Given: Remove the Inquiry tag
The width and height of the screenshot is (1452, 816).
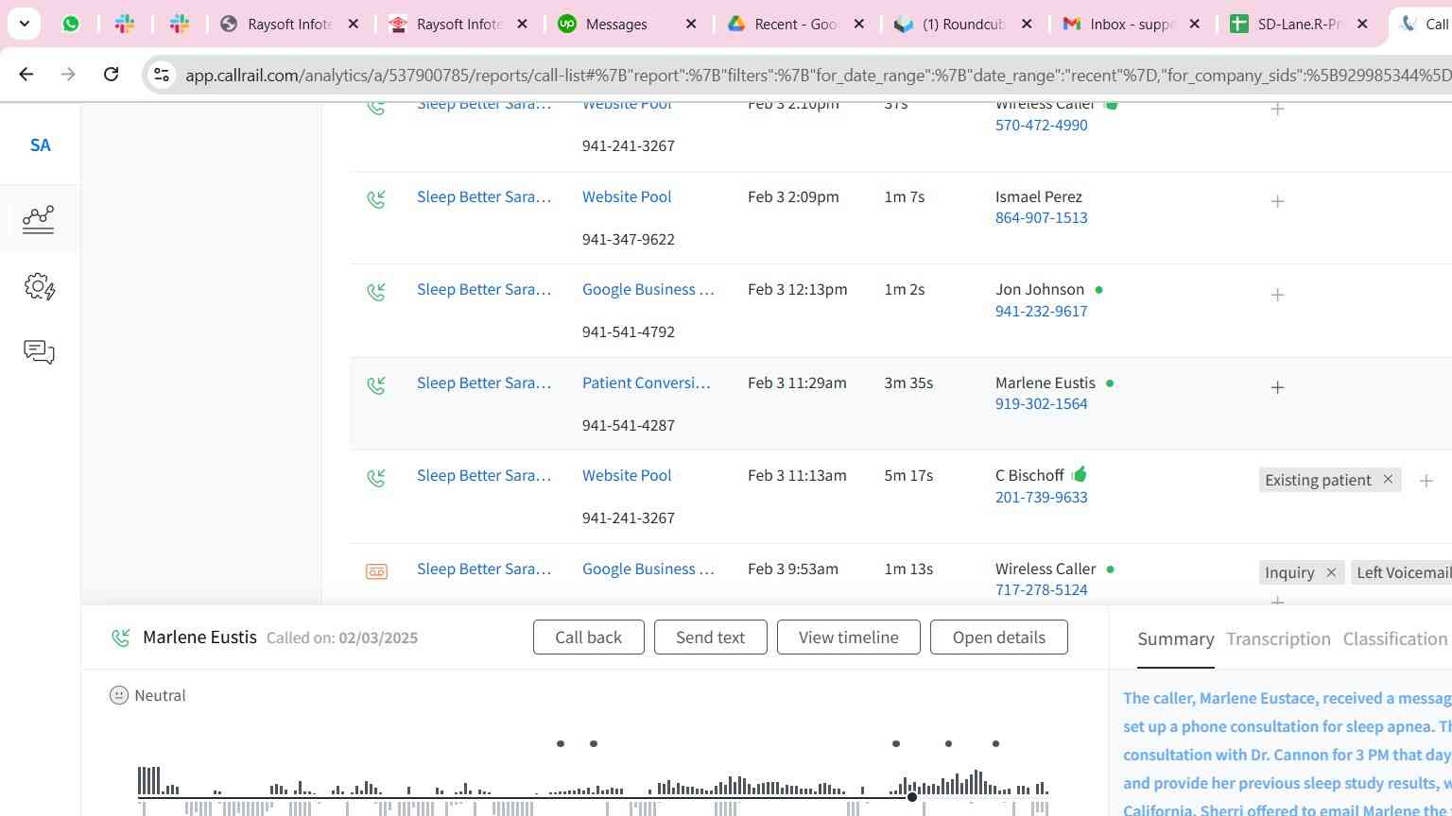Looking at the screenshot, I should 1331,572.
